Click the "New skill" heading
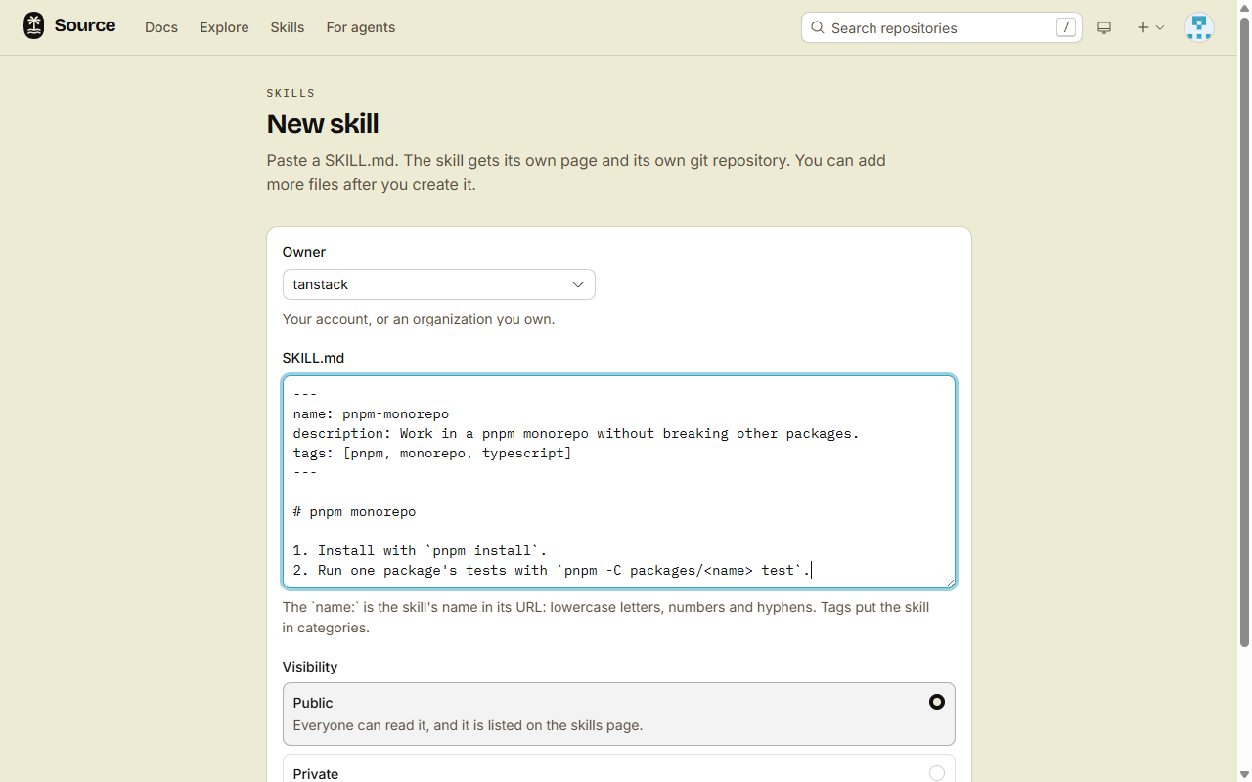Image resolution: width=1252 pixels, height=782 pixels. [x=322, y=124]
